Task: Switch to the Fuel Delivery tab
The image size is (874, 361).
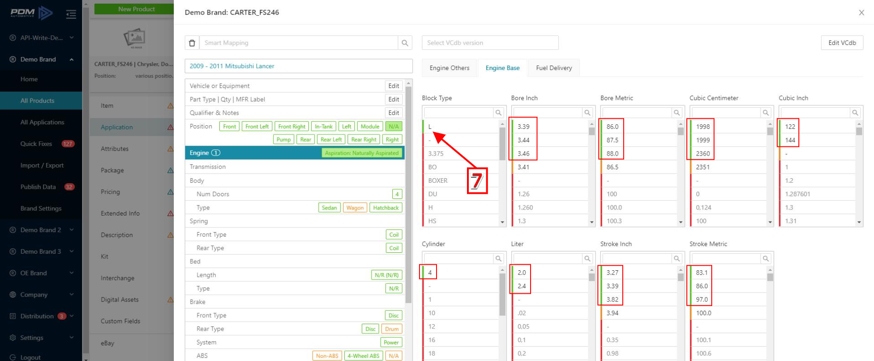Action: tap(554, 68)
